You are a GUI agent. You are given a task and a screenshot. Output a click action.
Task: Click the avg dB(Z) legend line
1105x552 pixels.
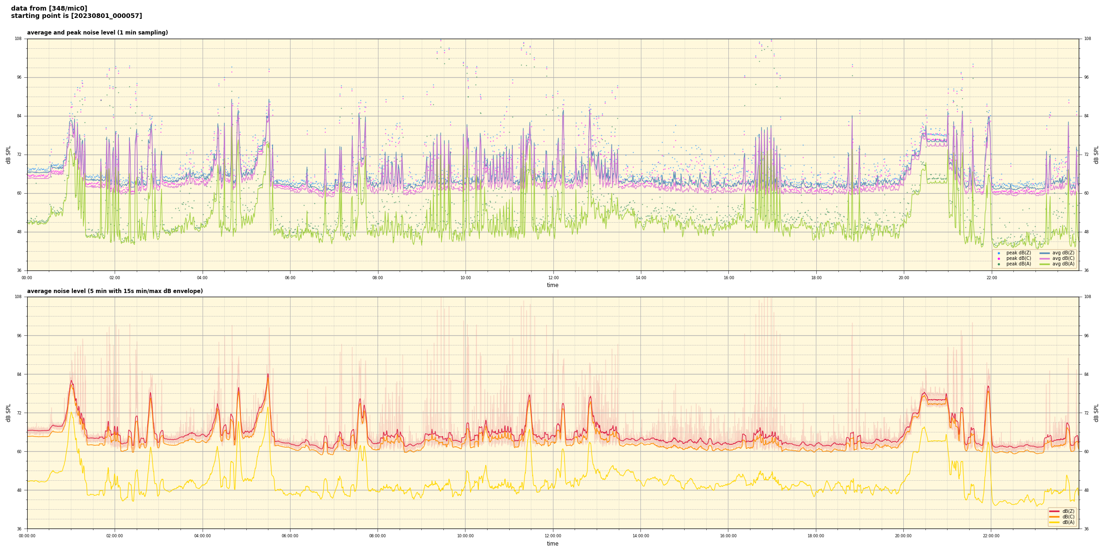click(1045, 253)
